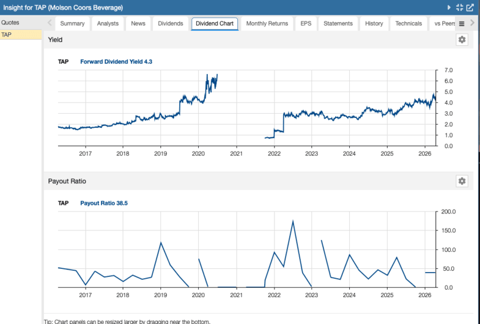Open the Technicals tab
Image resolution: width=480 pixels, height=324 pixels.
(x=408, y=24)
